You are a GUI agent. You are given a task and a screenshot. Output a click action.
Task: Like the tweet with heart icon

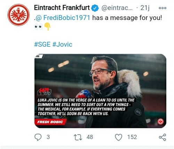click(118, 137)
